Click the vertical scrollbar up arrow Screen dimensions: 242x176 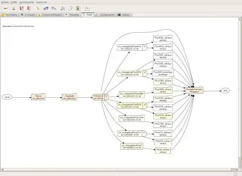(240, 19)
